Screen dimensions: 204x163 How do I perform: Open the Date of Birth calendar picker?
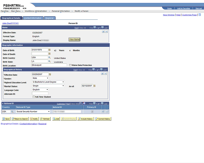[49, 50]
